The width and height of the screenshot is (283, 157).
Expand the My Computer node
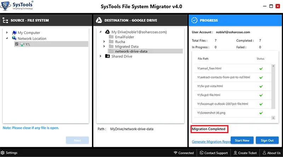pyautogui.click(x=7, y=32)
